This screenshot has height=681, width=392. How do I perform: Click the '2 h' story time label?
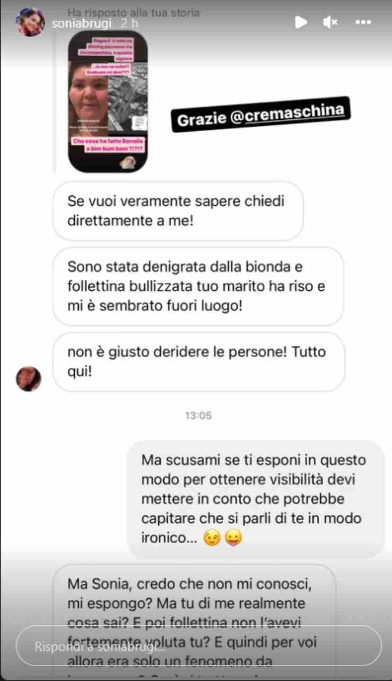coord(129,23)
